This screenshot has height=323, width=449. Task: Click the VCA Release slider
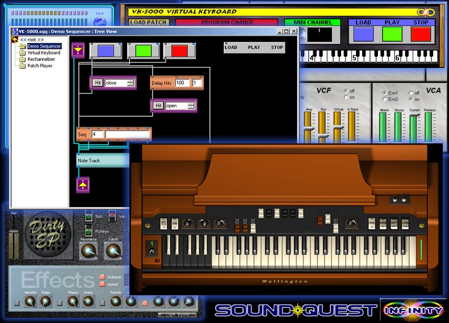click(x=429, y=127)
